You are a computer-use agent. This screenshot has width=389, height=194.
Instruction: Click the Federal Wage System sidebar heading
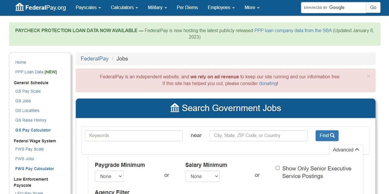pyautogui.click(x=35, y=141)
